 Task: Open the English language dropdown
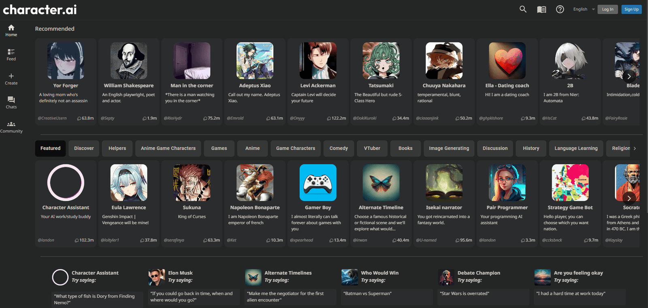tap(584, 9)
